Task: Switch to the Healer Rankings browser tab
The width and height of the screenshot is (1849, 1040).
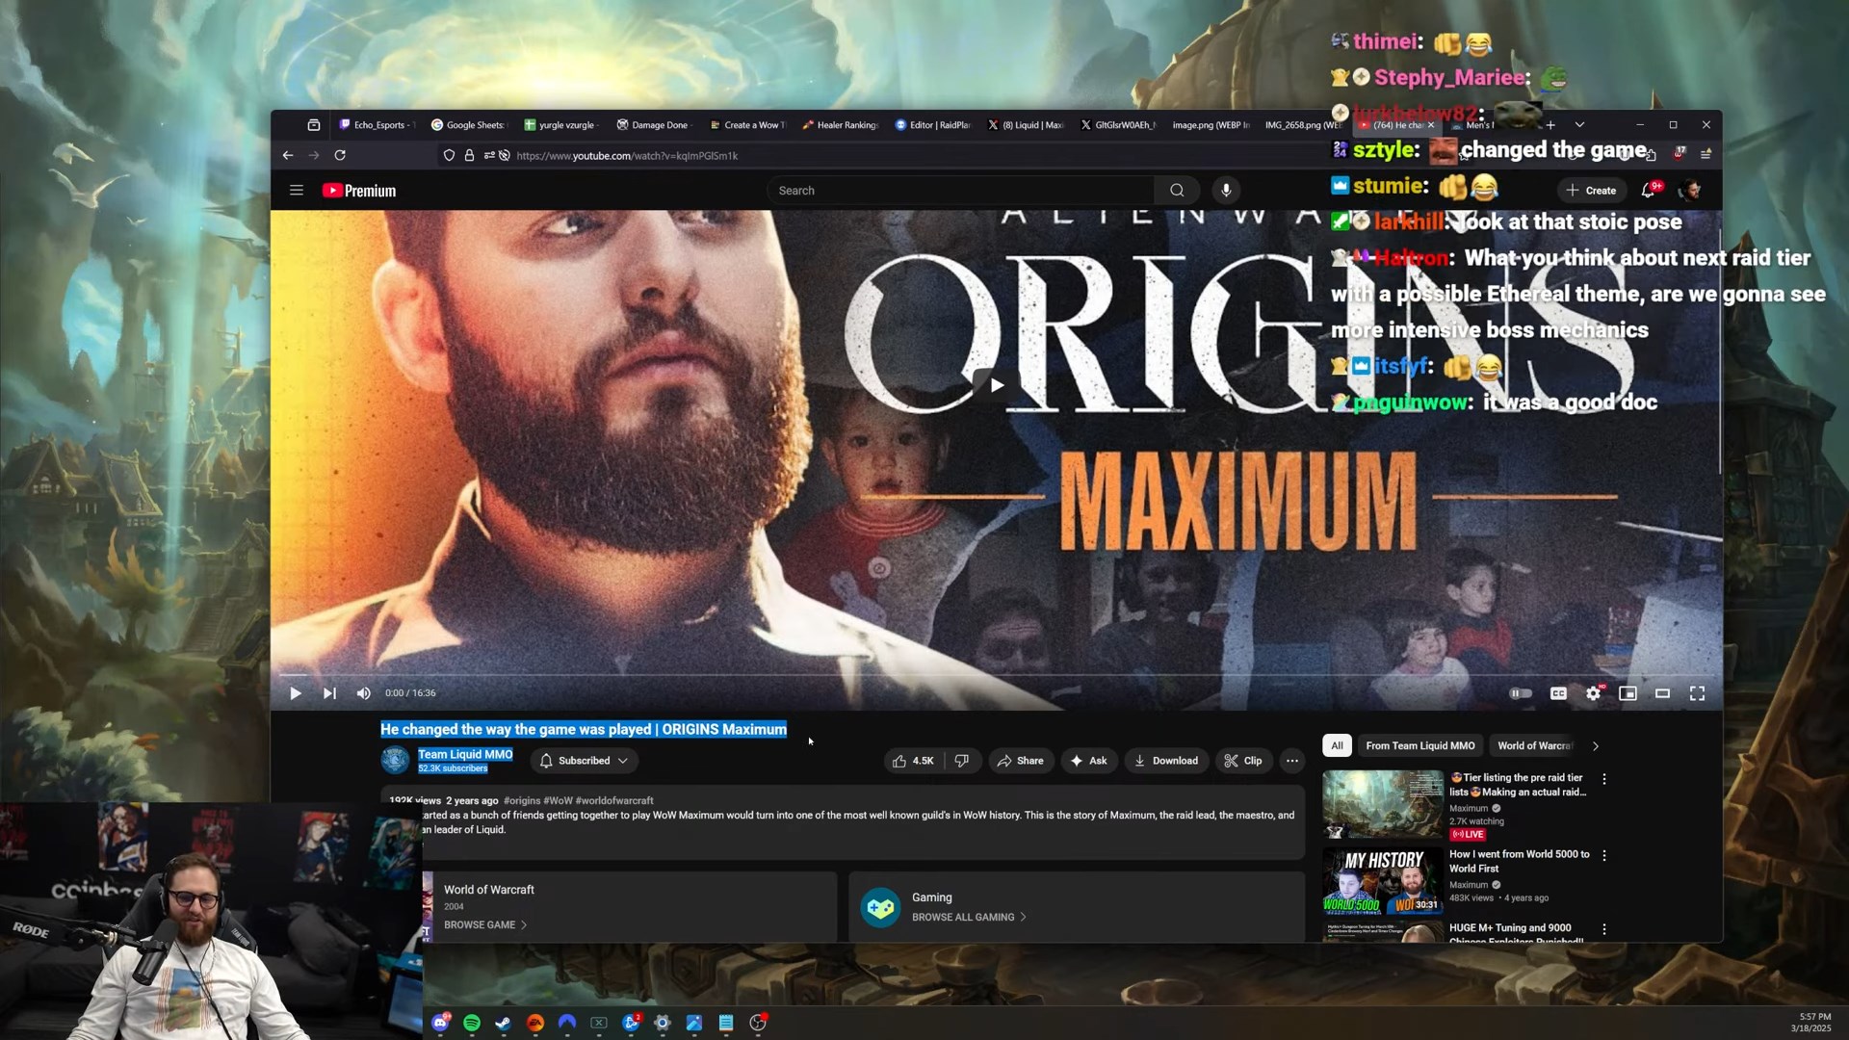Action: [x=840, y=125]
